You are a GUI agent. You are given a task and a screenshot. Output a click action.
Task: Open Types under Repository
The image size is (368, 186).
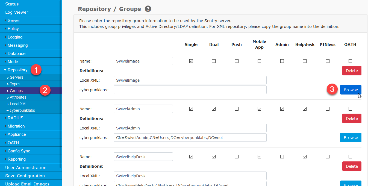[15, 84]
